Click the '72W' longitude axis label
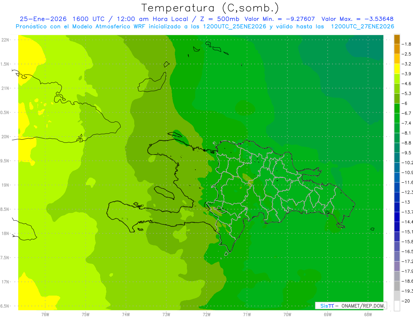The width and height of the screenshot is (413, 319). 206,314
